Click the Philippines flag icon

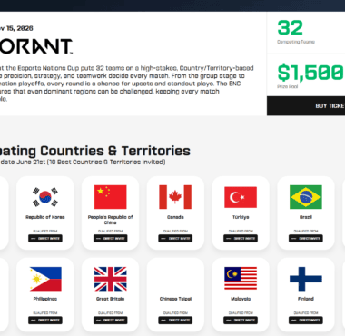pyautogui.click(x=45, y=279)
